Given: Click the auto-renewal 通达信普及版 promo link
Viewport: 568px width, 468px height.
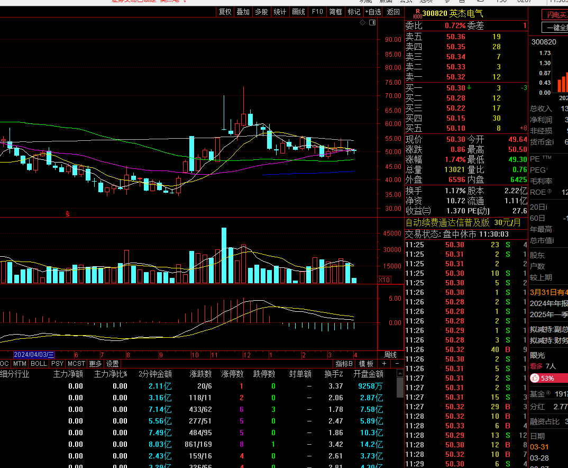Looking at the screenshot, I should [463, 222].
